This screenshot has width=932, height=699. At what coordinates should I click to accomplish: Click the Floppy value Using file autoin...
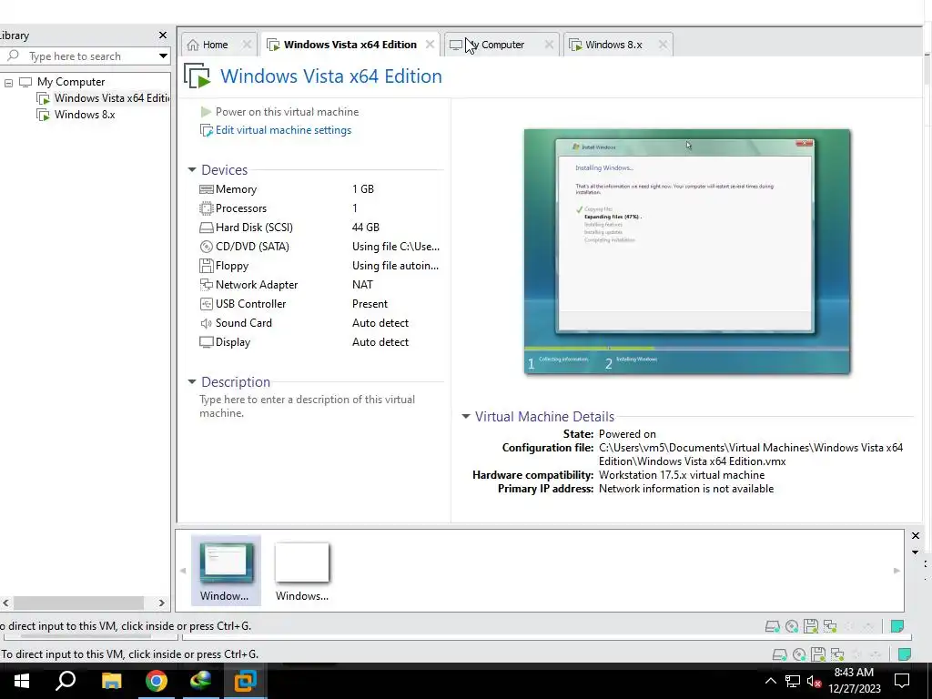pyautogui.click(x=395, y=266)
